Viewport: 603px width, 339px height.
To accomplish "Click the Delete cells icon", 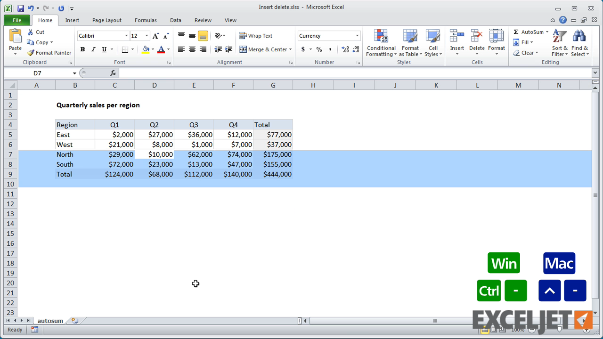I will point(477,36).
